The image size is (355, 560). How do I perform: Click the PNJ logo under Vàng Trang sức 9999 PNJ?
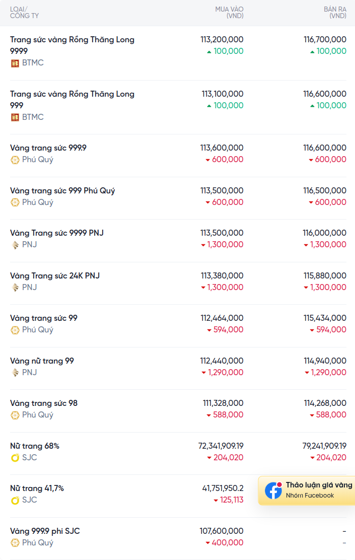[x=15, y=245]
